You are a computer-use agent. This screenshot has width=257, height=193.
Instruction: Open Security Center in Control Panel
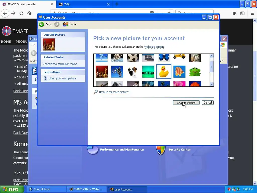(x=179, y=150)
